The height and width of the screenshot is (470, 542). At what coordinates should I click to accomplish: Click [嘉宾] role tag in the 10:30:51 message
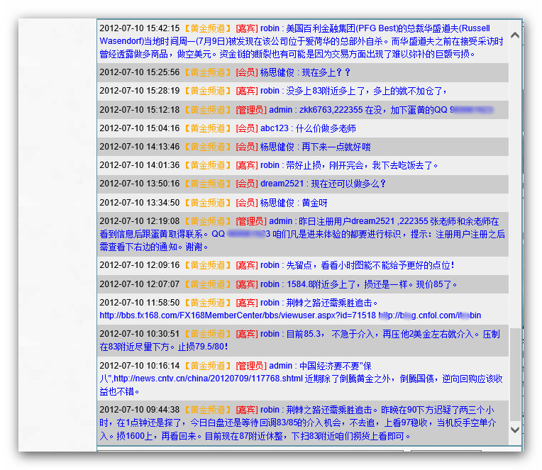(x=246, y=334)
